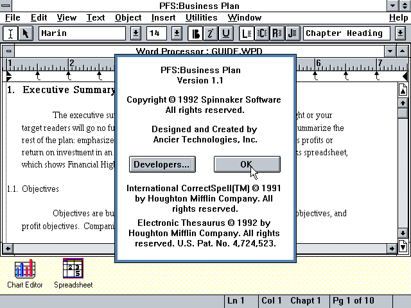Open the PFS:Business Plan system control menu
The width and height of the screenshot is (411, 308).
coord(6,6)
